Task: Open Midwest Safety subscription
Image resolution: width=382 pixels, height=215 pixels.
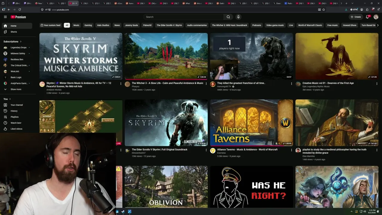Action: tap(17, 53)
